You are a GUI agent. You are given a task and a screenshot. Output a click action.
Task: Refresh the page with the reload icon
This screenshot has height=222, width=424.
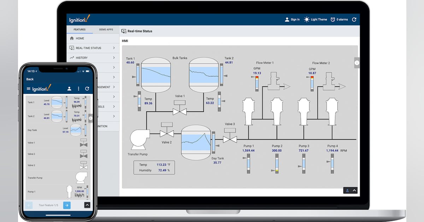click(x=354, y=19)
